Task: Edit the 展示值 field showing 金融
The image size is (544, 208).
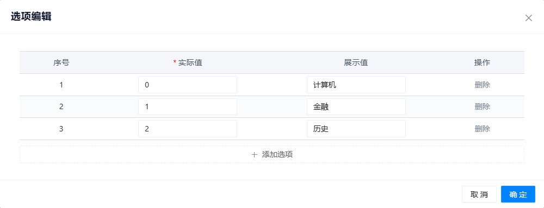Action: [x=356, y=106]
